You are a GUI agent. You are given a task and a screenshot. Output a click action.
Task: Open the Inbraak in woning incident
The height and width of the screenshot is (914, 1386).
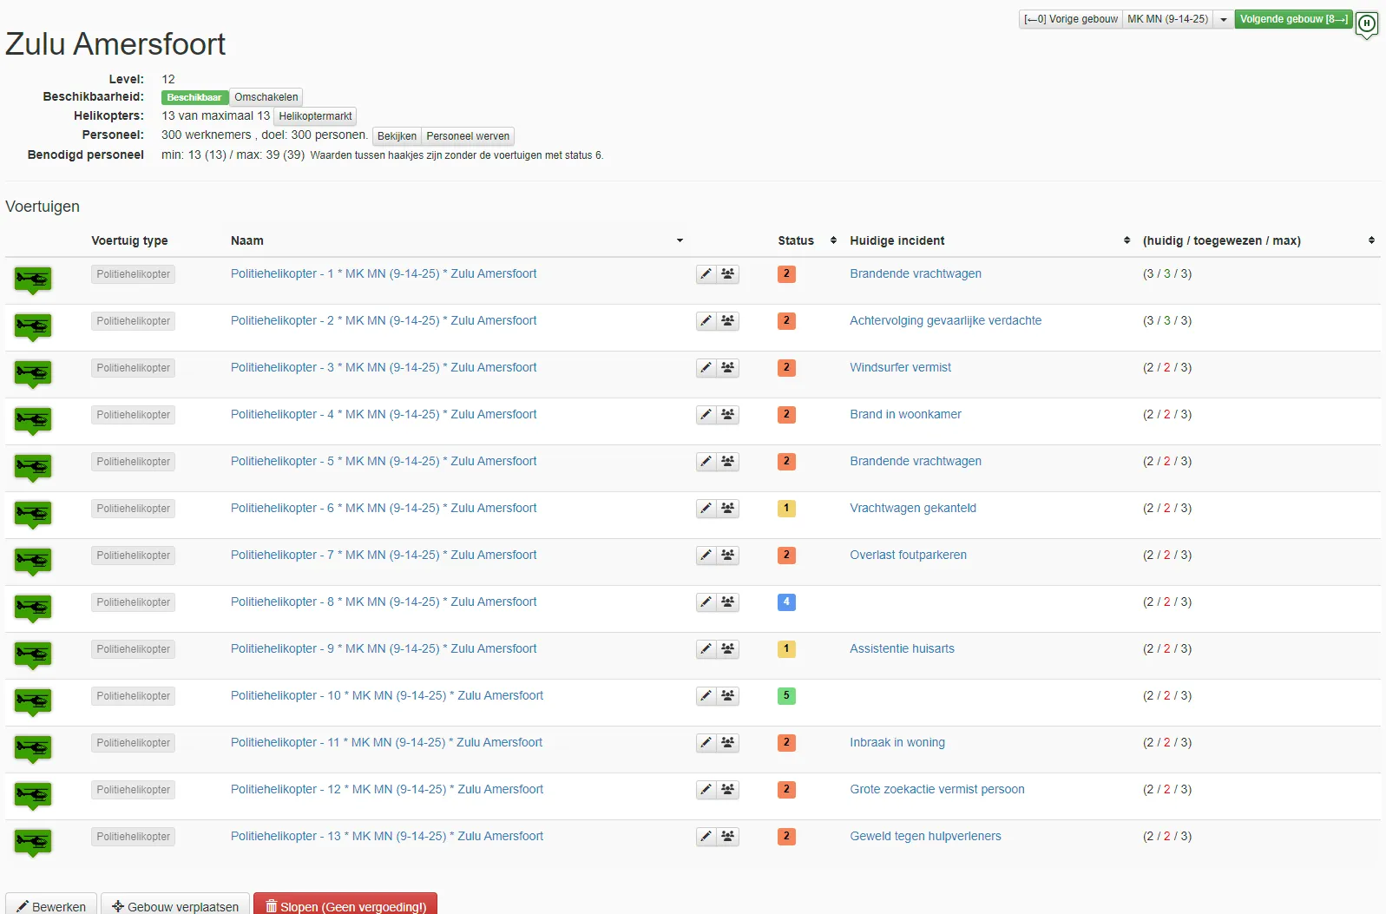point(897,742)
